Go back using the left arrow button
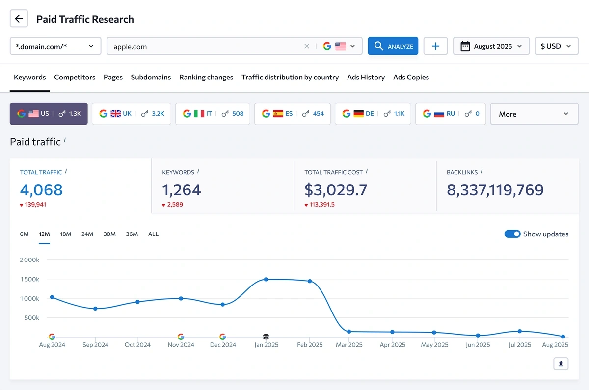This screenshot has height=390, width=589. coord(19,19)
